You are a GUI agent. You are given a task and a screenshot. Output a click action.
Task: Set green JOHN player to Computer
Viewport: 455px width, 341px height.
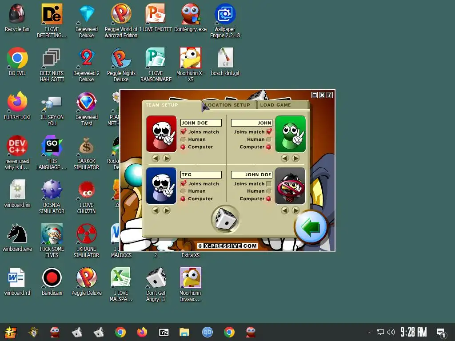tap(269, 147)
